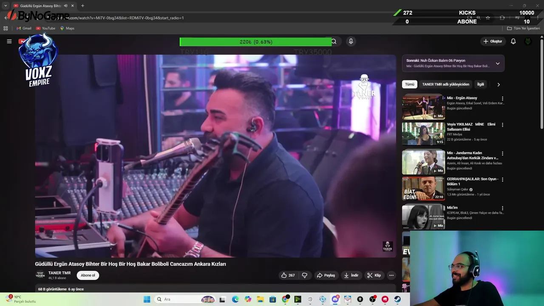Screen dimensions: 544x306
Task: Open the Veyis YIKILMAZ MİNE thumbnail
Action: [x=423, y=133]
